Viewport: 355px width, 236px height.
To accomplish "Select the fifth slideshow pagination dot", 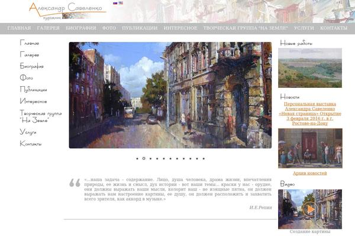I will click(x=164, y=159).
